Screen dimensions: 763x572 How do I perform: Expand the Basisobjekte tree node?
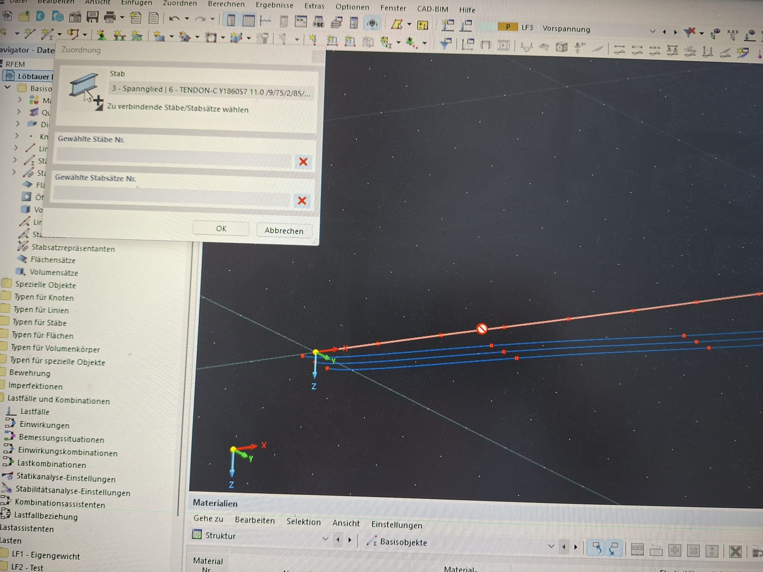click(x=7, y=87)
